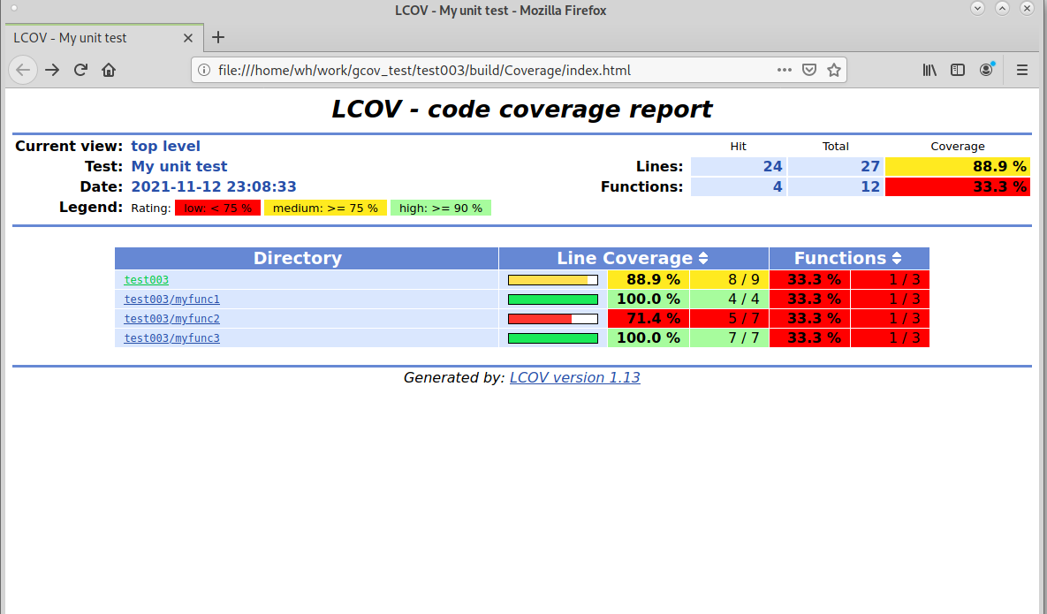Viewport: 1047px width, 614px height.
Task: Minimize the Firefox window
Action: click(x=977, y=9)
